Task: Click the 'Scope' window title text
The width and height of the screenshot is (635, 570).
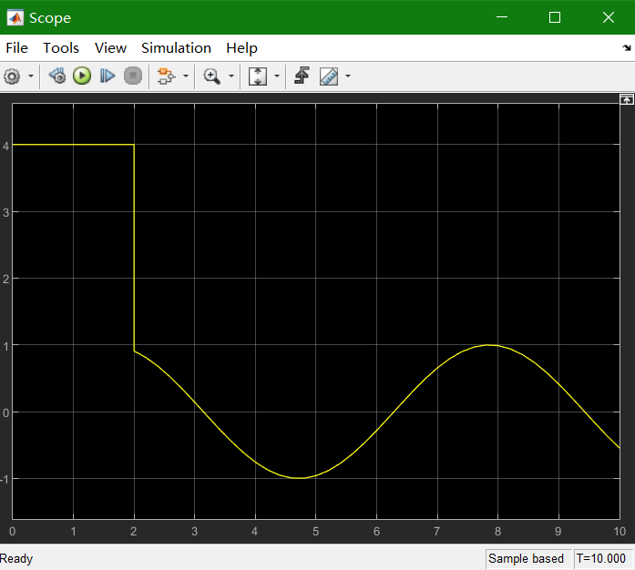Action: tap(50, 18)
